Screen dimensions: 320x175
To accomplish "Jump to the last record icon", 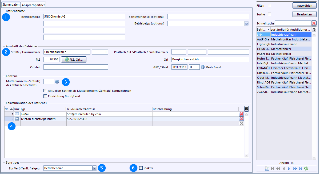I will 301,169.
